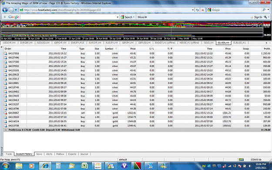Open the Excel taskbar icon

click(84, 166)
